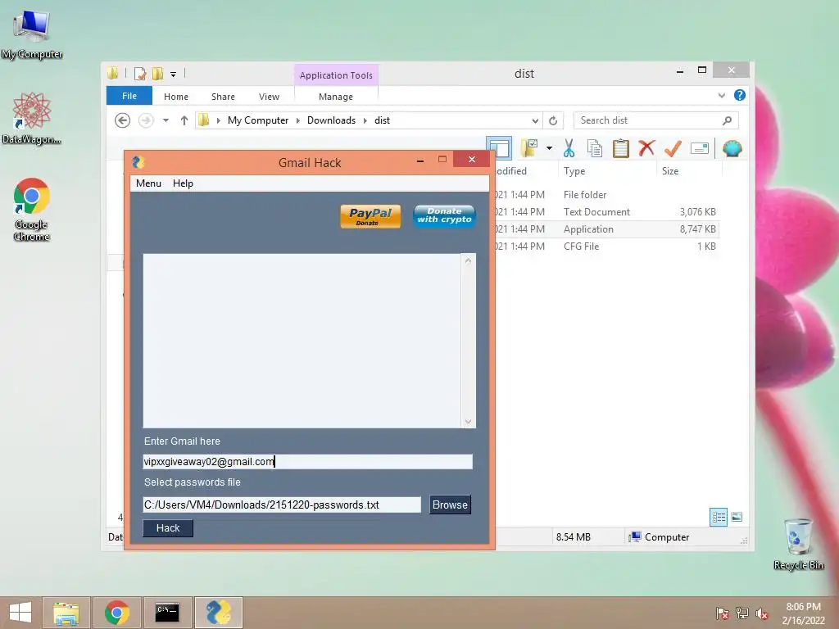Switch to details view icon in status bar
839x629 pixels.
pos(719,517)
